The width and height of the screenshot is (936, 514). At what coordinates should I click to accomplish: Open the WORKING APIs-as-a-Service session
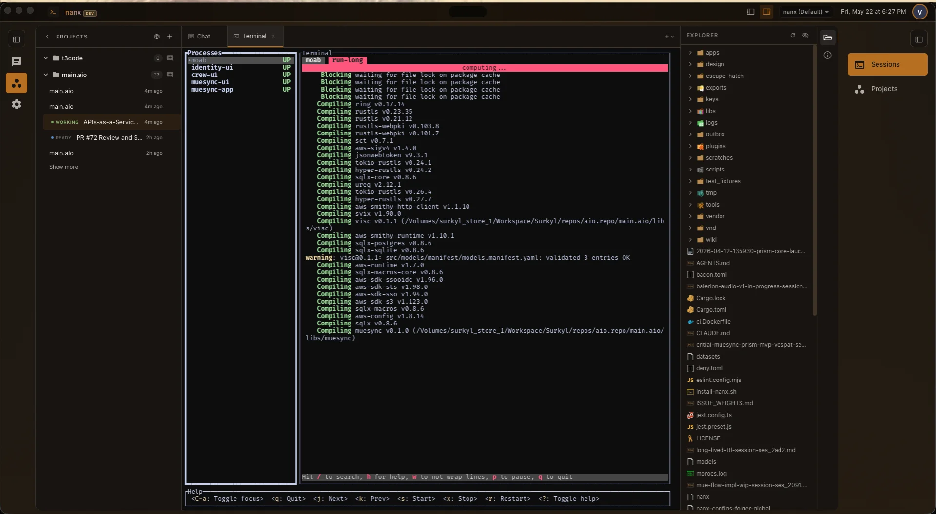click(x=112, y=122)
